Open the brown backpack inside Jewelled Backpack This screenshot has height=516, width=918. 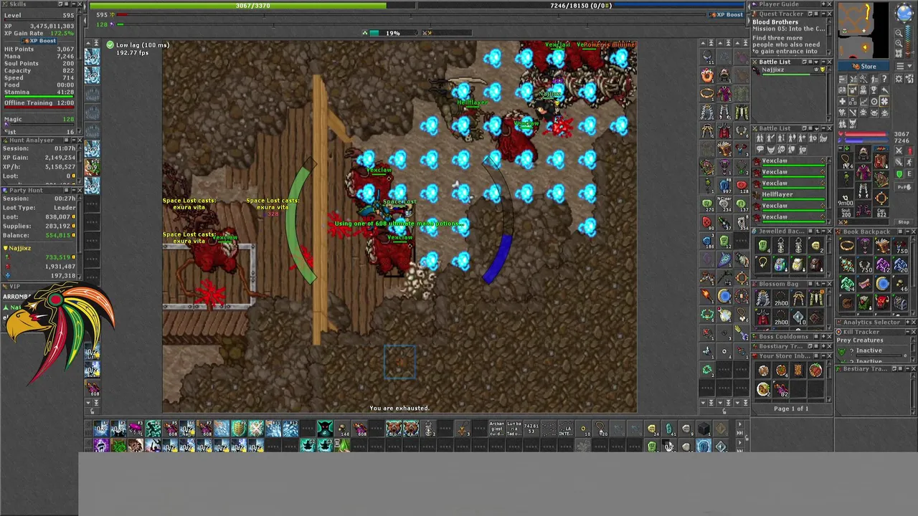pos(815,264)
